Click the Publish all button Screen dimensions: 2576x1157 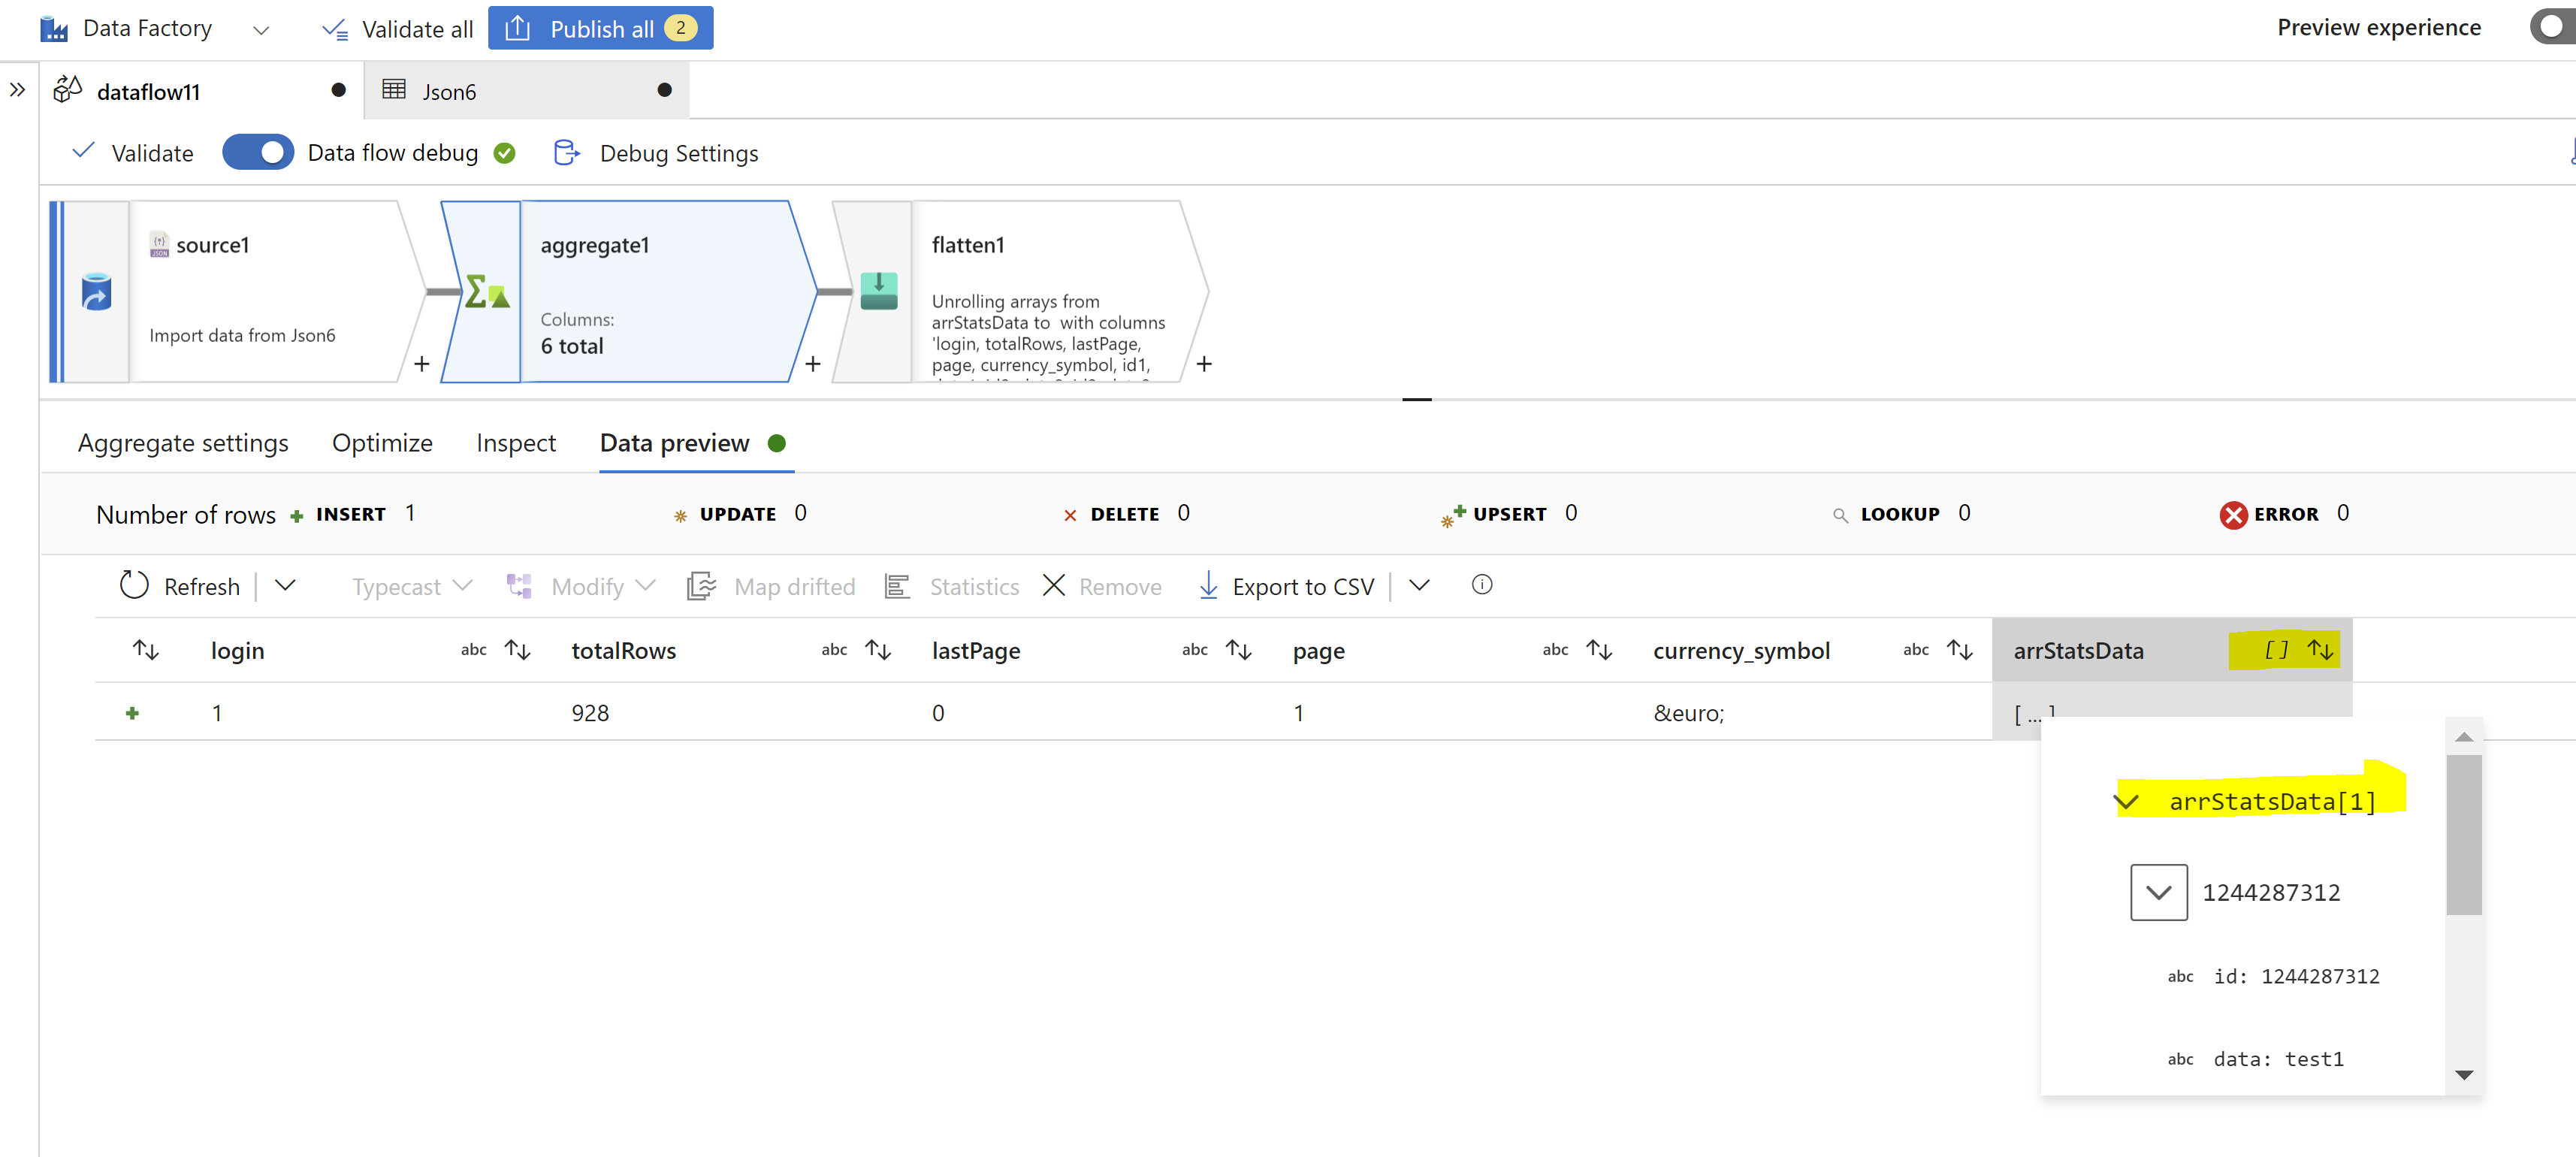[x=600, y=28]
